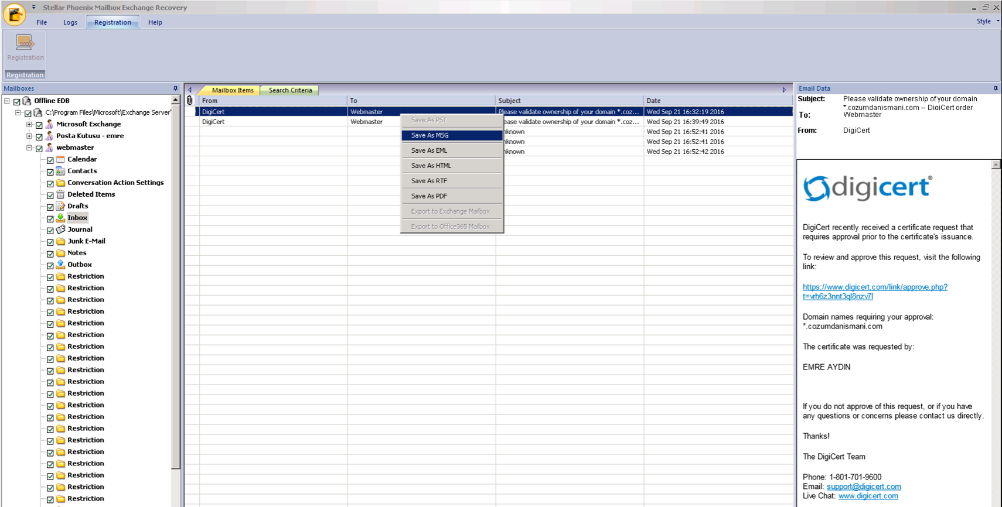Expand the Microsoft Exchange mailbox node
Image resolution: width=1002 pixels, height=507 pixels.
click(29, 124)
